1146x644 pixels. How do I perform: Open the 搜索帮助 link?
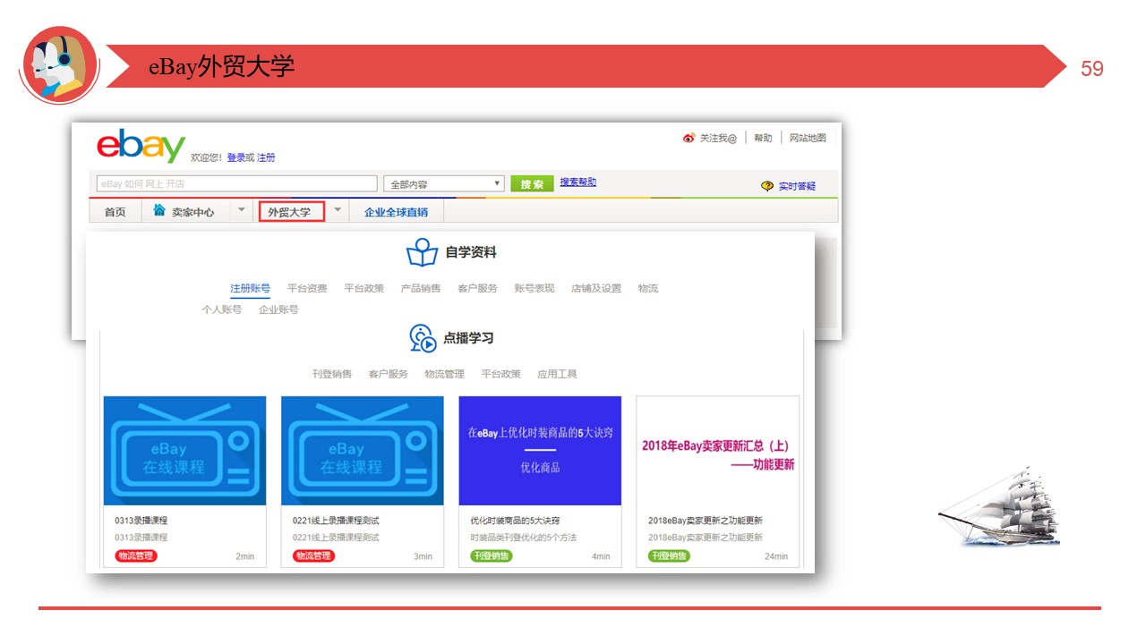[x=578, y=182]
